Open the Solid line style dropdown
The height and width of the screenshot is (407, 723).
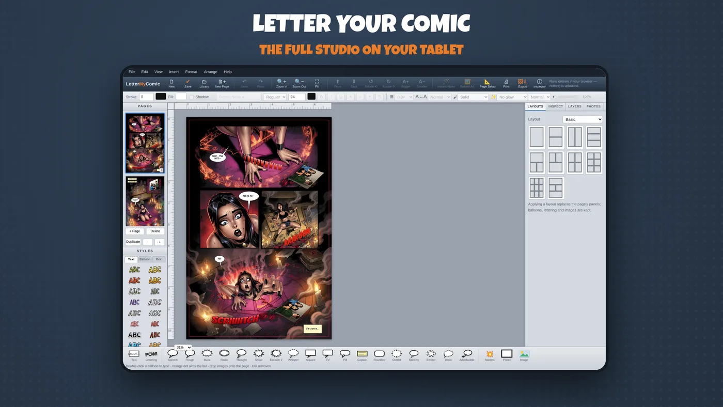(x=473, y=97)
